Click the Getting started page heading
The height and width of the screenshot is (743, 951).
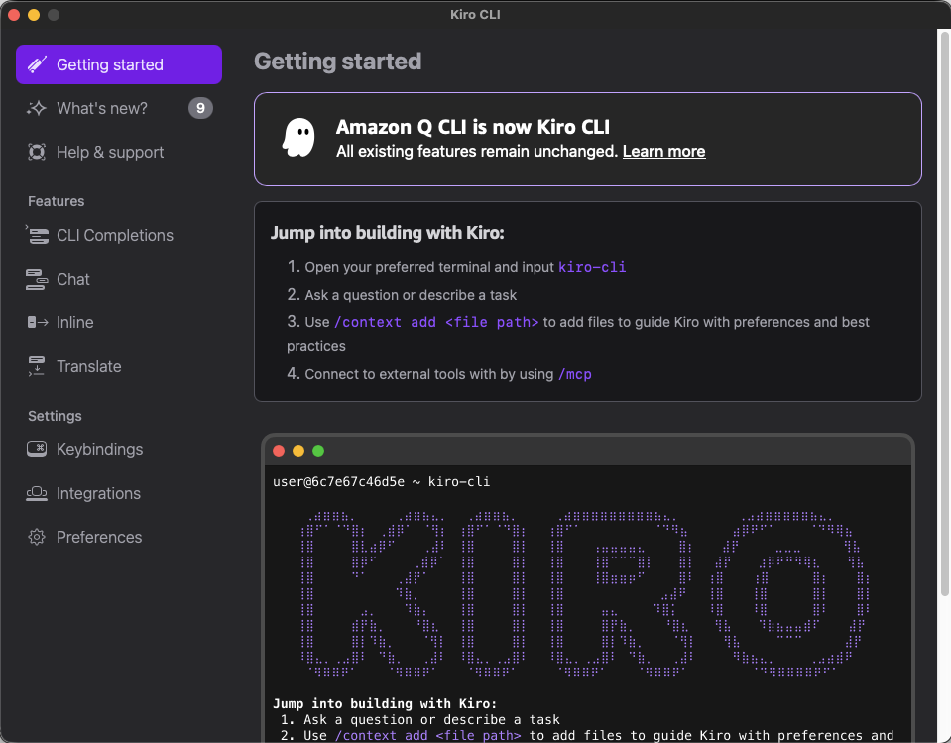[x=338, y=62]
